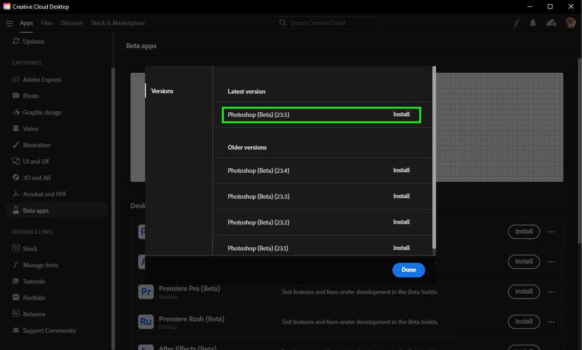The image size is (582, 350).
Task: Click the Premiere Pro beta description text
Action: pyautogui.click(x=360, y=292)
